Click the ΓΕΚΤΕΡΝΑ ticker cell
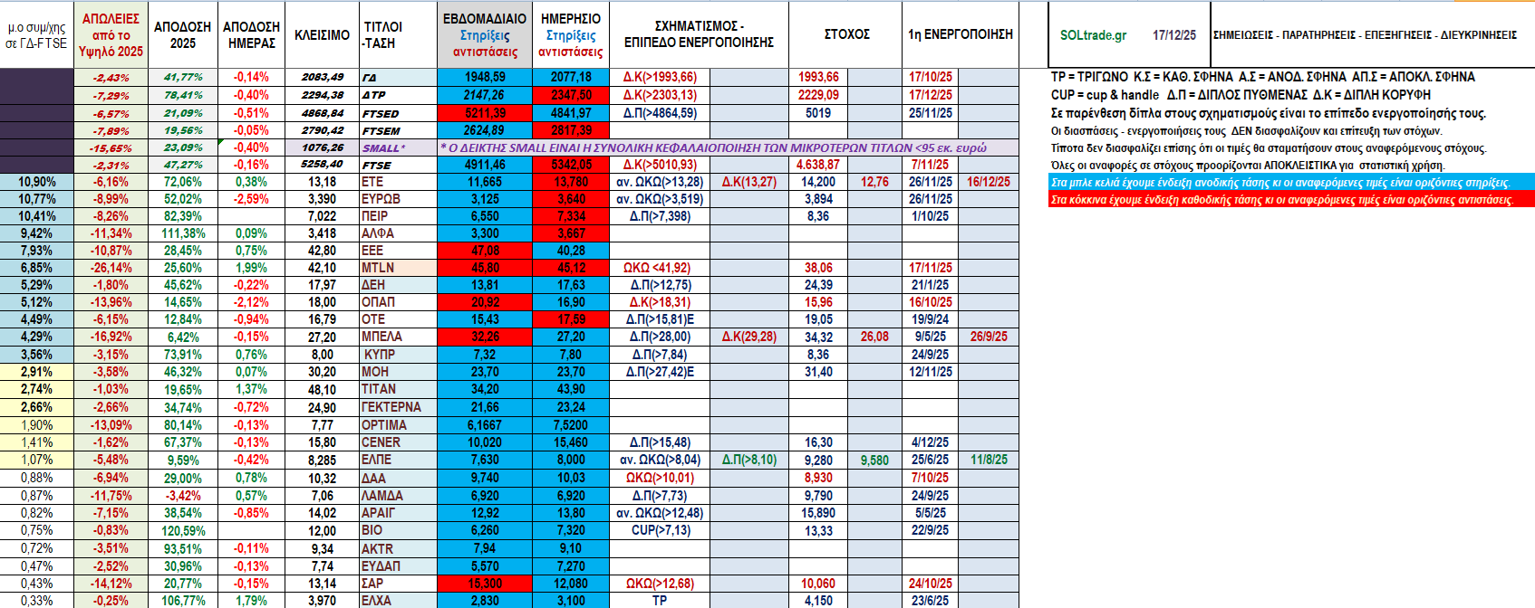The image size is (1535, 608). [x=397, y=407]
